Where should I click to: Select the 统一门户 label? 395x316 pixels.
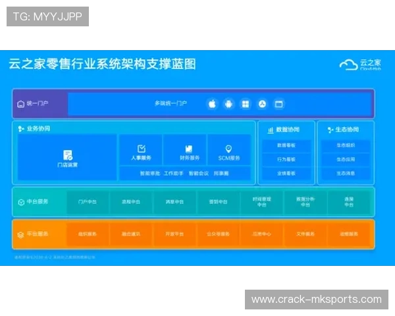coord(38,103)
